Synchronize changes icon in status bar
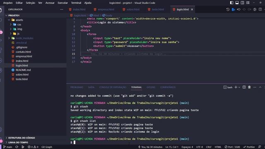265x149 pixels. (17, 147)
